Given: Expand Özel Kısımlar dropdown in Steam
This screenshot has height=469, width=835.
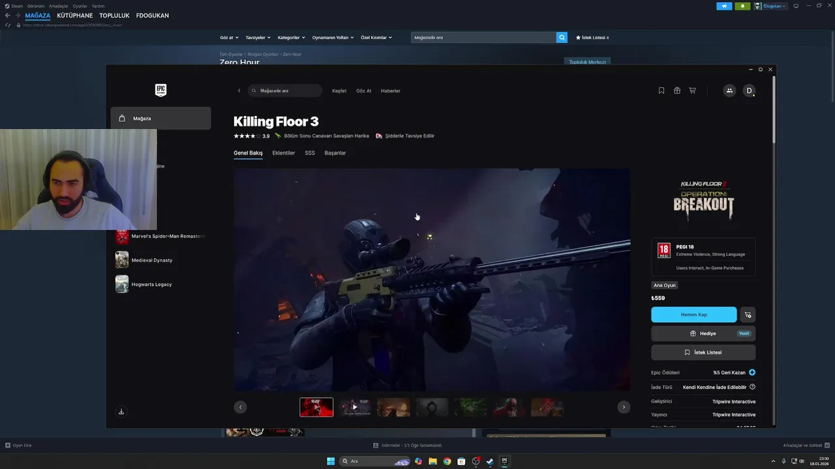Looking at the screenshot, I should 376,38.
